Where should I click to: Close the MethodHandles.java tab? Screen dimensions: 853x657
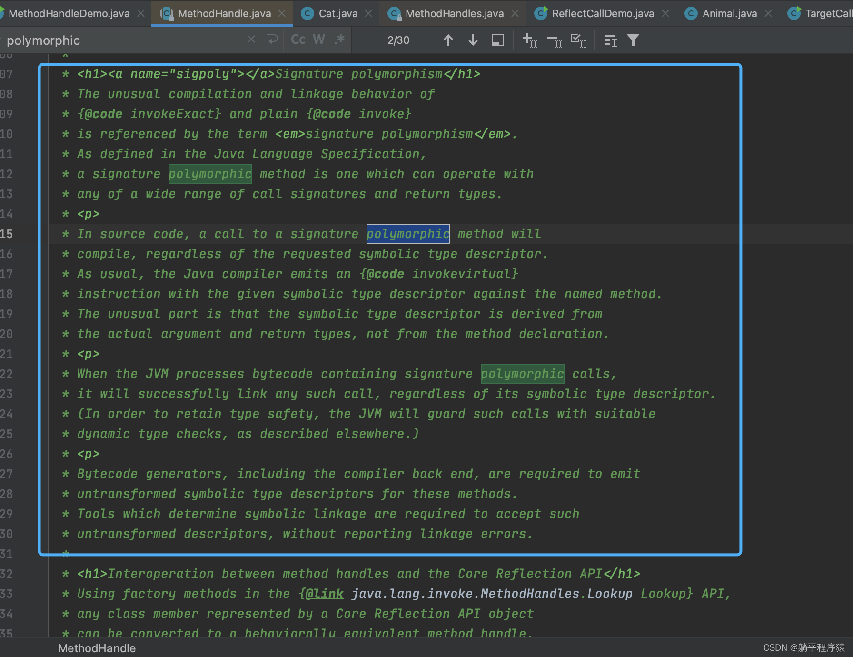click(515, 13)
